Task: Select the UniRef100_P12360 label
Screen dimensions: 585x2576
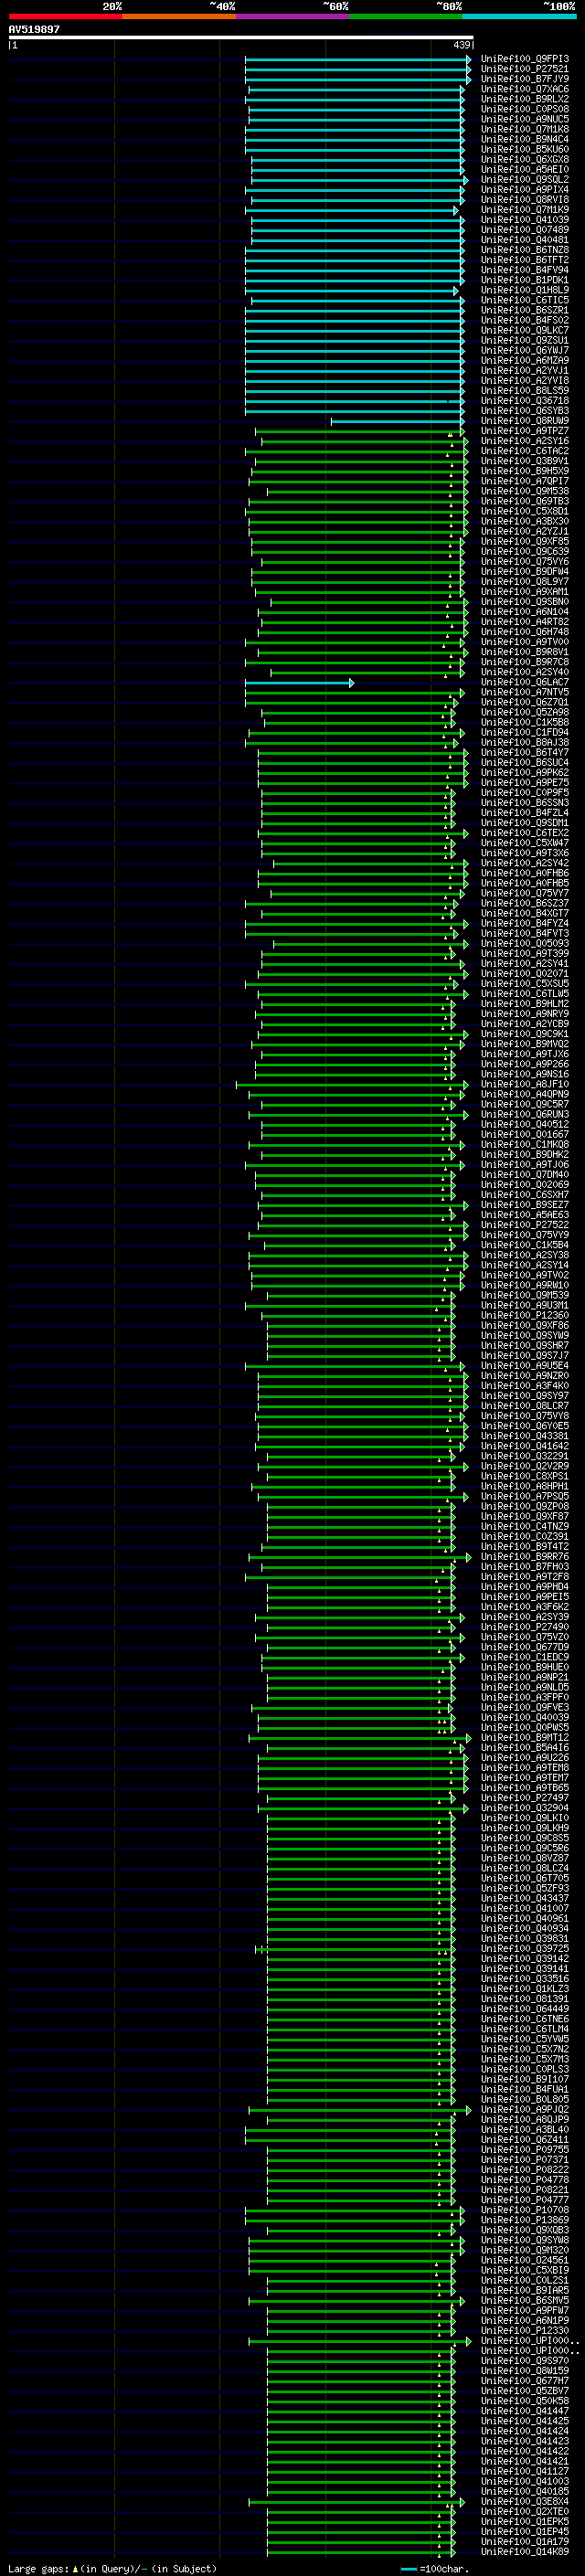Action: (x=524, y=1315)
